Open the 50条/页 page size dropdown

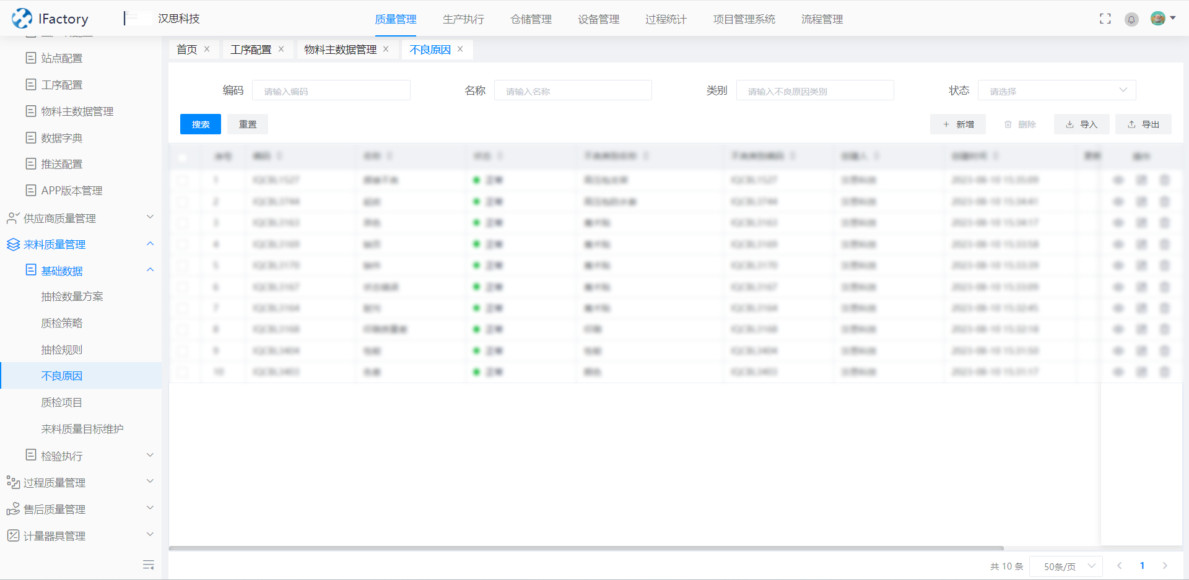1066,566
